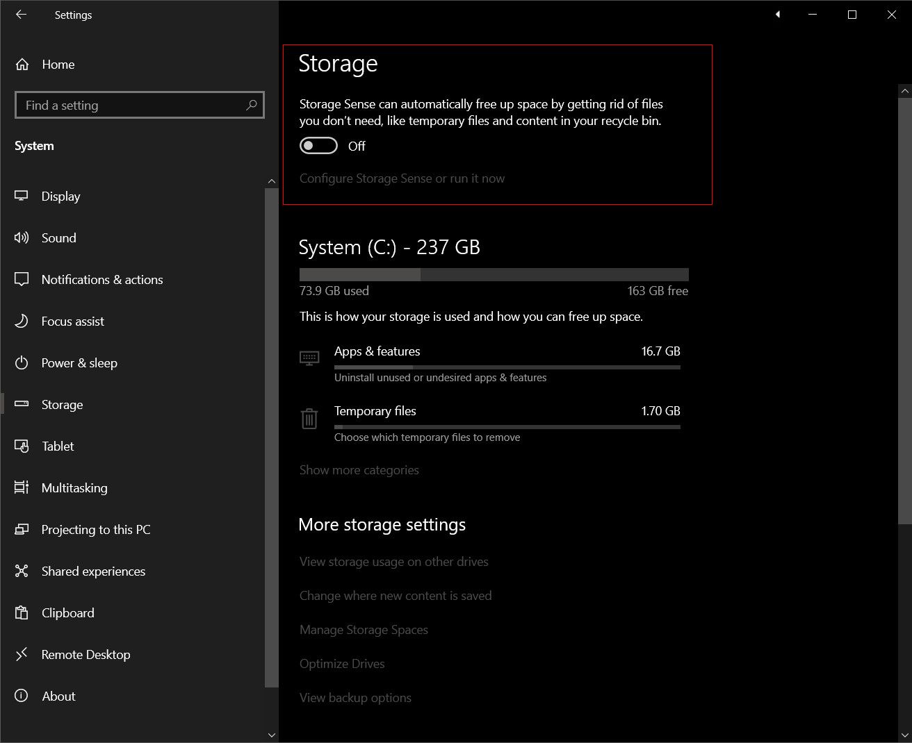Click the Power & sleep icon
The height and width of the screenshot is (743, 912).
(22, 362)
